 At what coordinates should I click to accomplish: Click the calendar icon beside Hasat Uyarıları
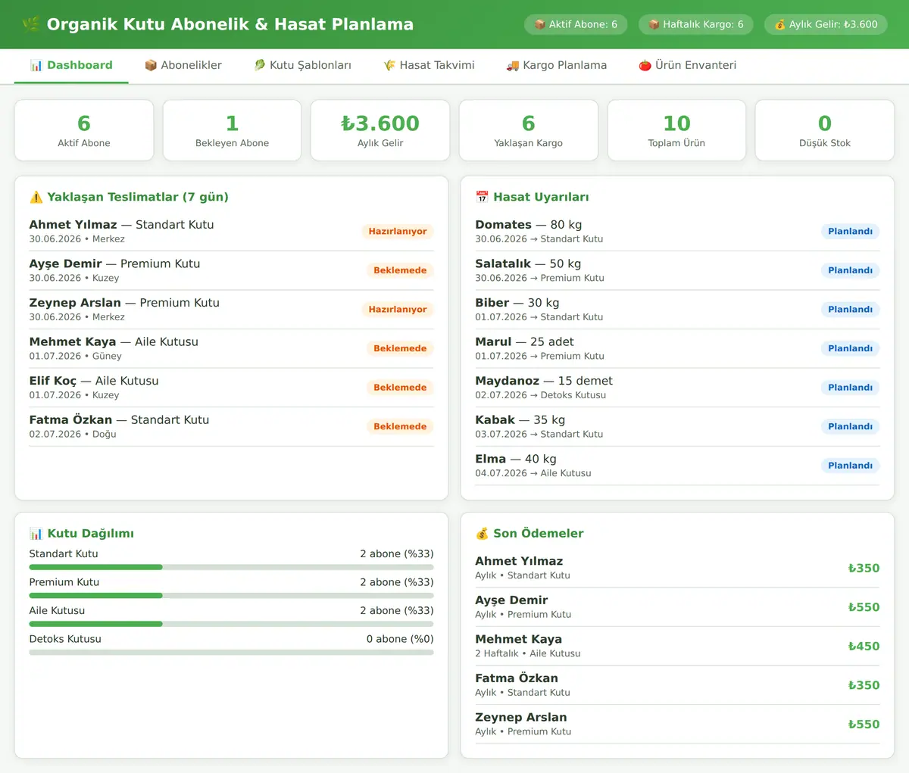tap(482, 197)
